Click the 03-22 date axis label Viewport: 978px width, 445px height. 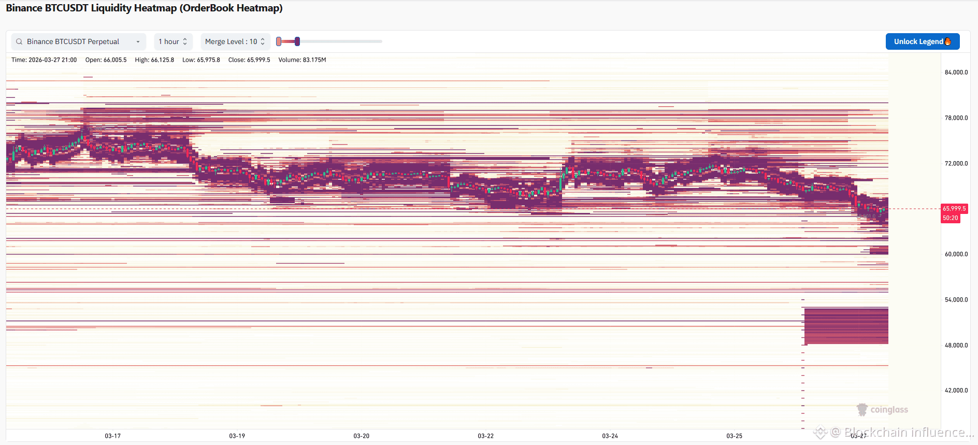(x=486, y=436)
